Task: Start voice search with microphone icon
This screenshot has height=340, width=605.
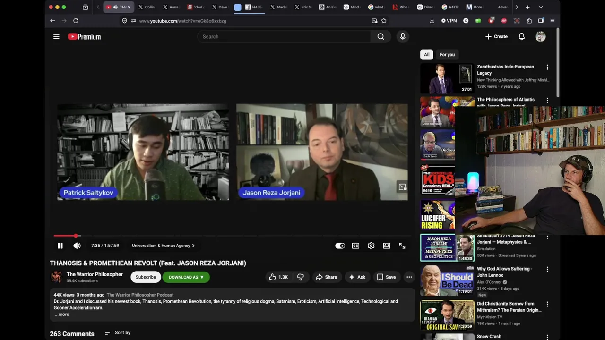Action: pyautogui.click(x=403, y=36)
